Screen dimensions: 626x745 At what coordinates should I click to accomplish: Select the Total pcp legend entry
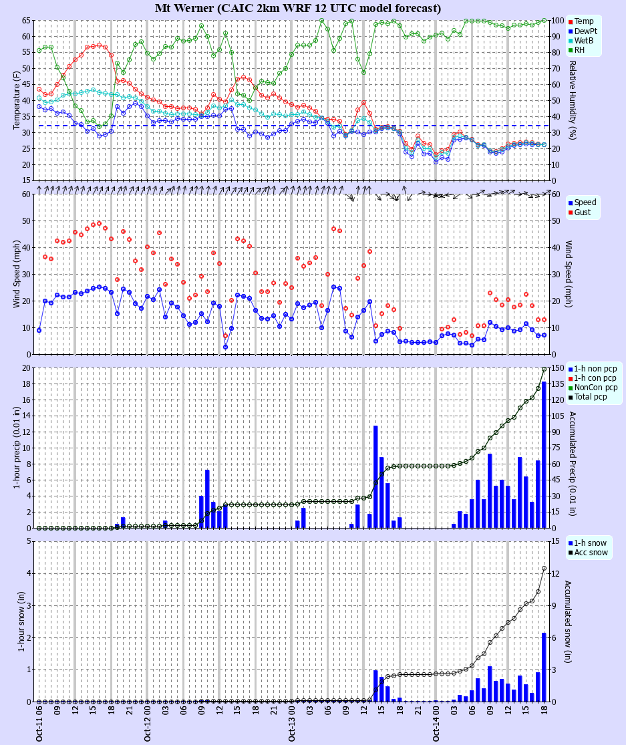pos(587,397)
